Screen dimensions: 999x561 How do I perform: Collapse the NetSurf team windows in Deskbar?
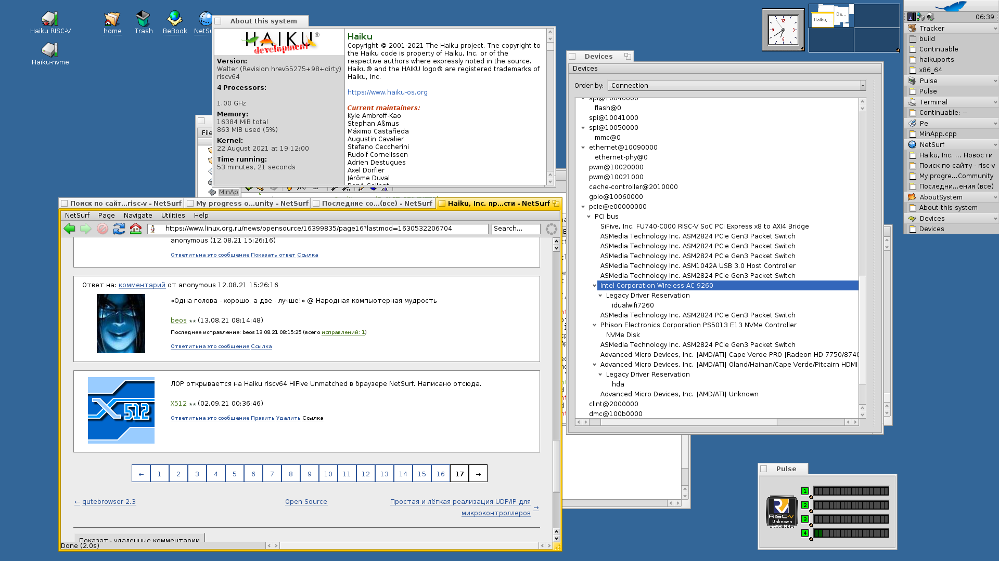point(995,145)
